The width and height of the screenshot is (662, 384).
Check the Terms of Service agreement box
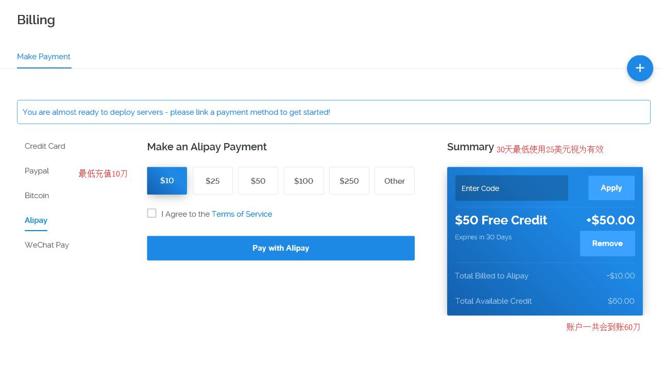(x=152, y=213)
